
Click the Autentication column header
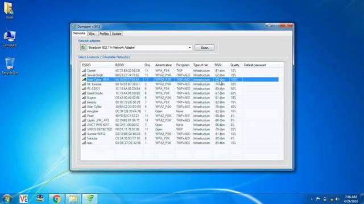[164, 65]
